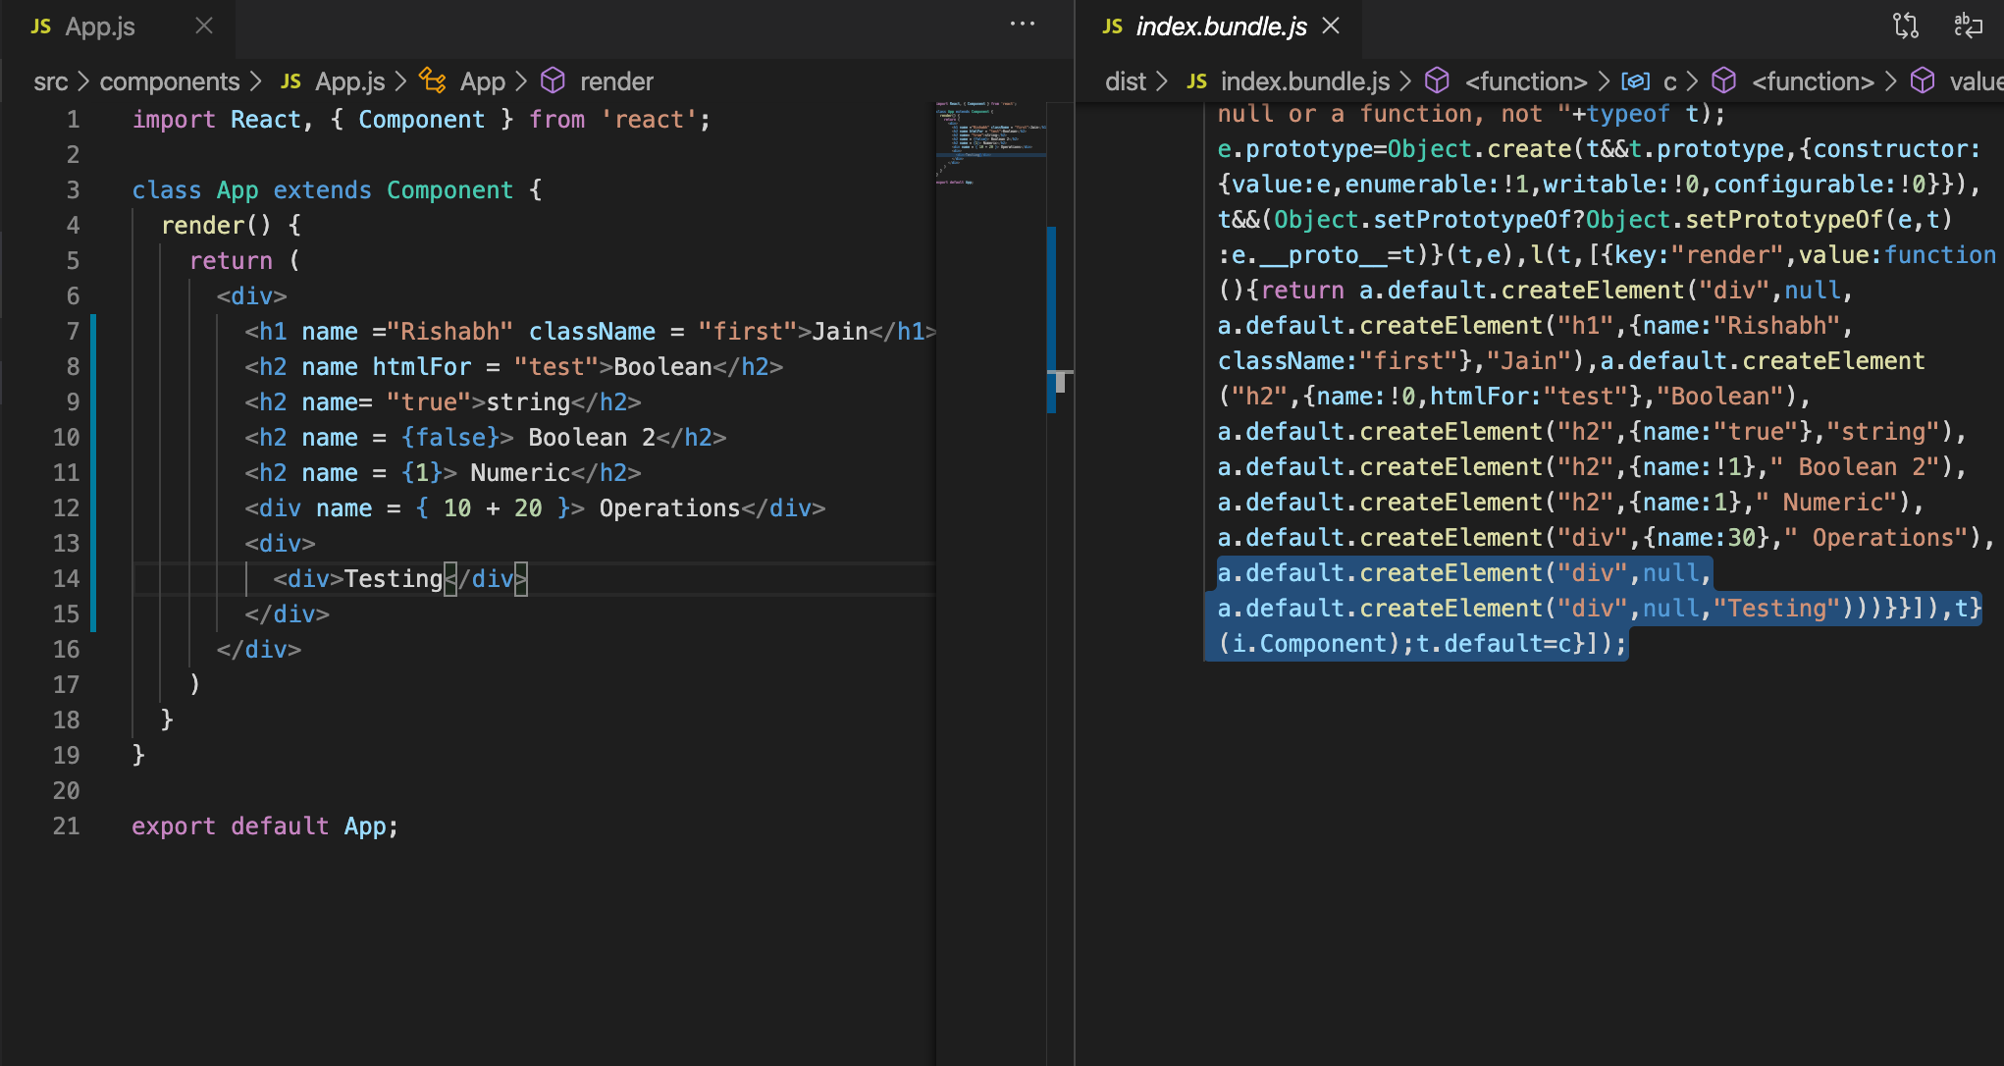Switch to the App.js tab
This screenshot has height=1066, width=2004.
tap(99, 27)
